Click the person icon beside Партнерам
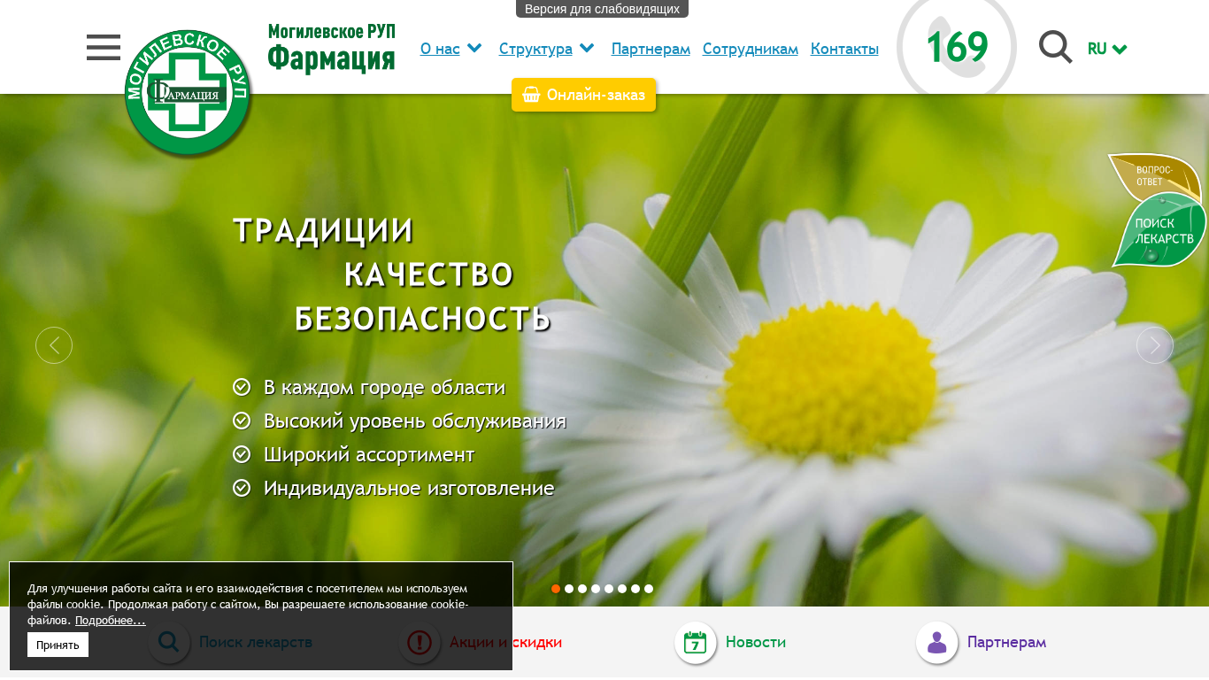 (937, 642)
